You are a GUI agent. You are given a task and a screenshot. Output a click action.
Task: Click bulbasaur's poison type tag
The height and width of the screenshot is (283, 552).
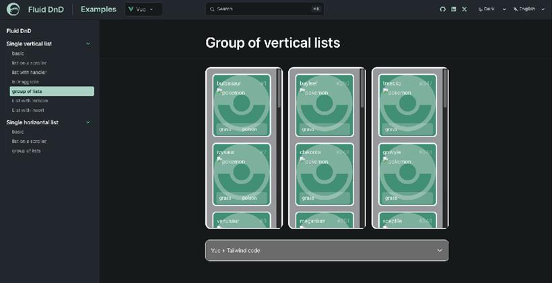point(250,129)
